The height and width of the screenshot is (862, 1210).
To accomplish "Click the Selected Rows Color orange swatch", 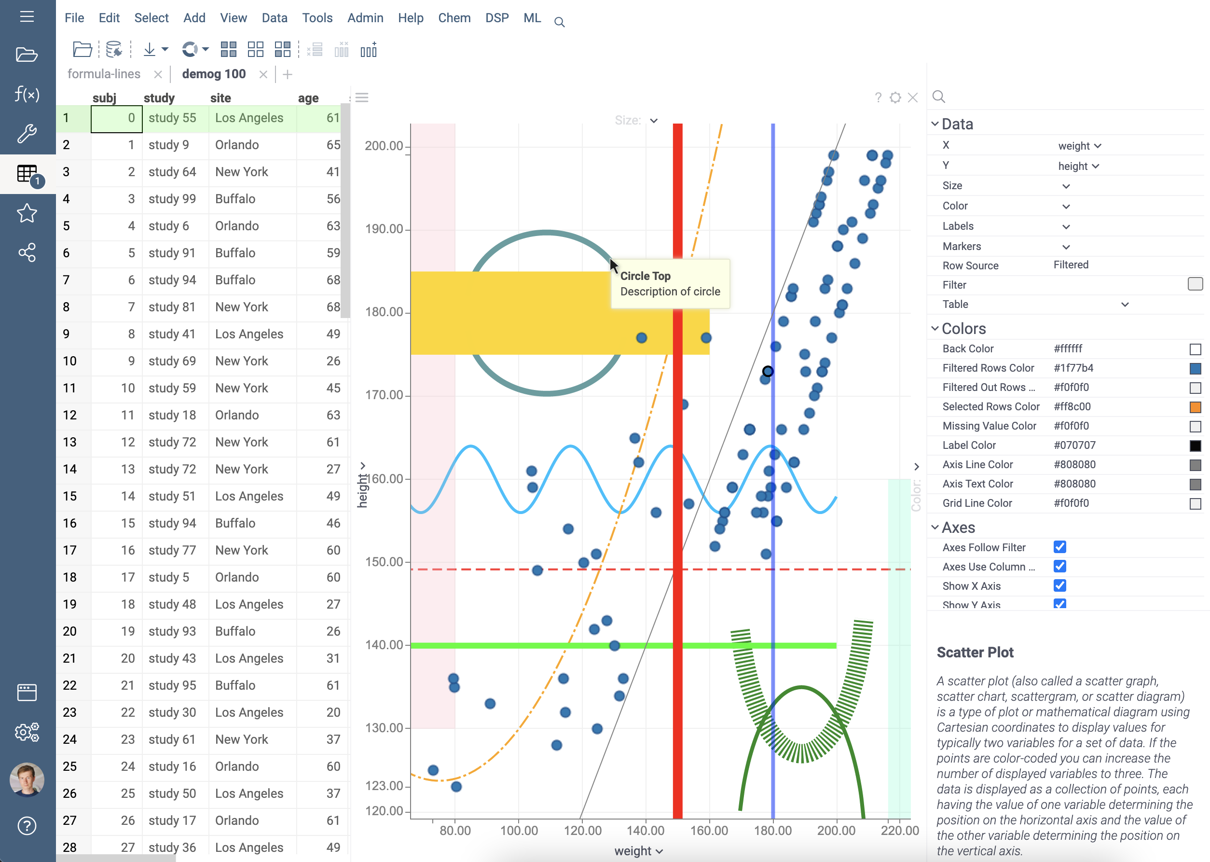I will 1195,407.
